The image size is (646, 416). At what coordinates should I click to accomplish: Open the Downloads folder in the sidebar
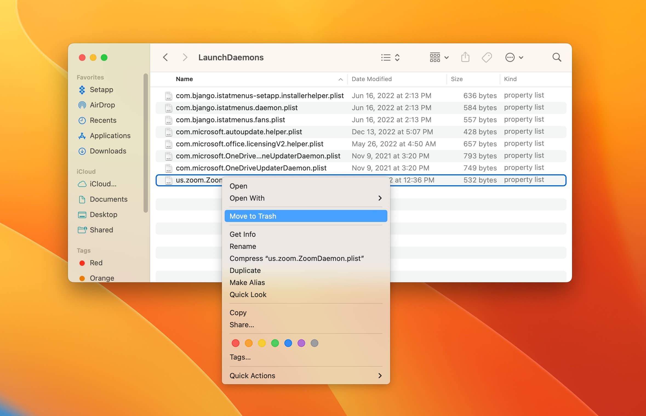point(108,151)
